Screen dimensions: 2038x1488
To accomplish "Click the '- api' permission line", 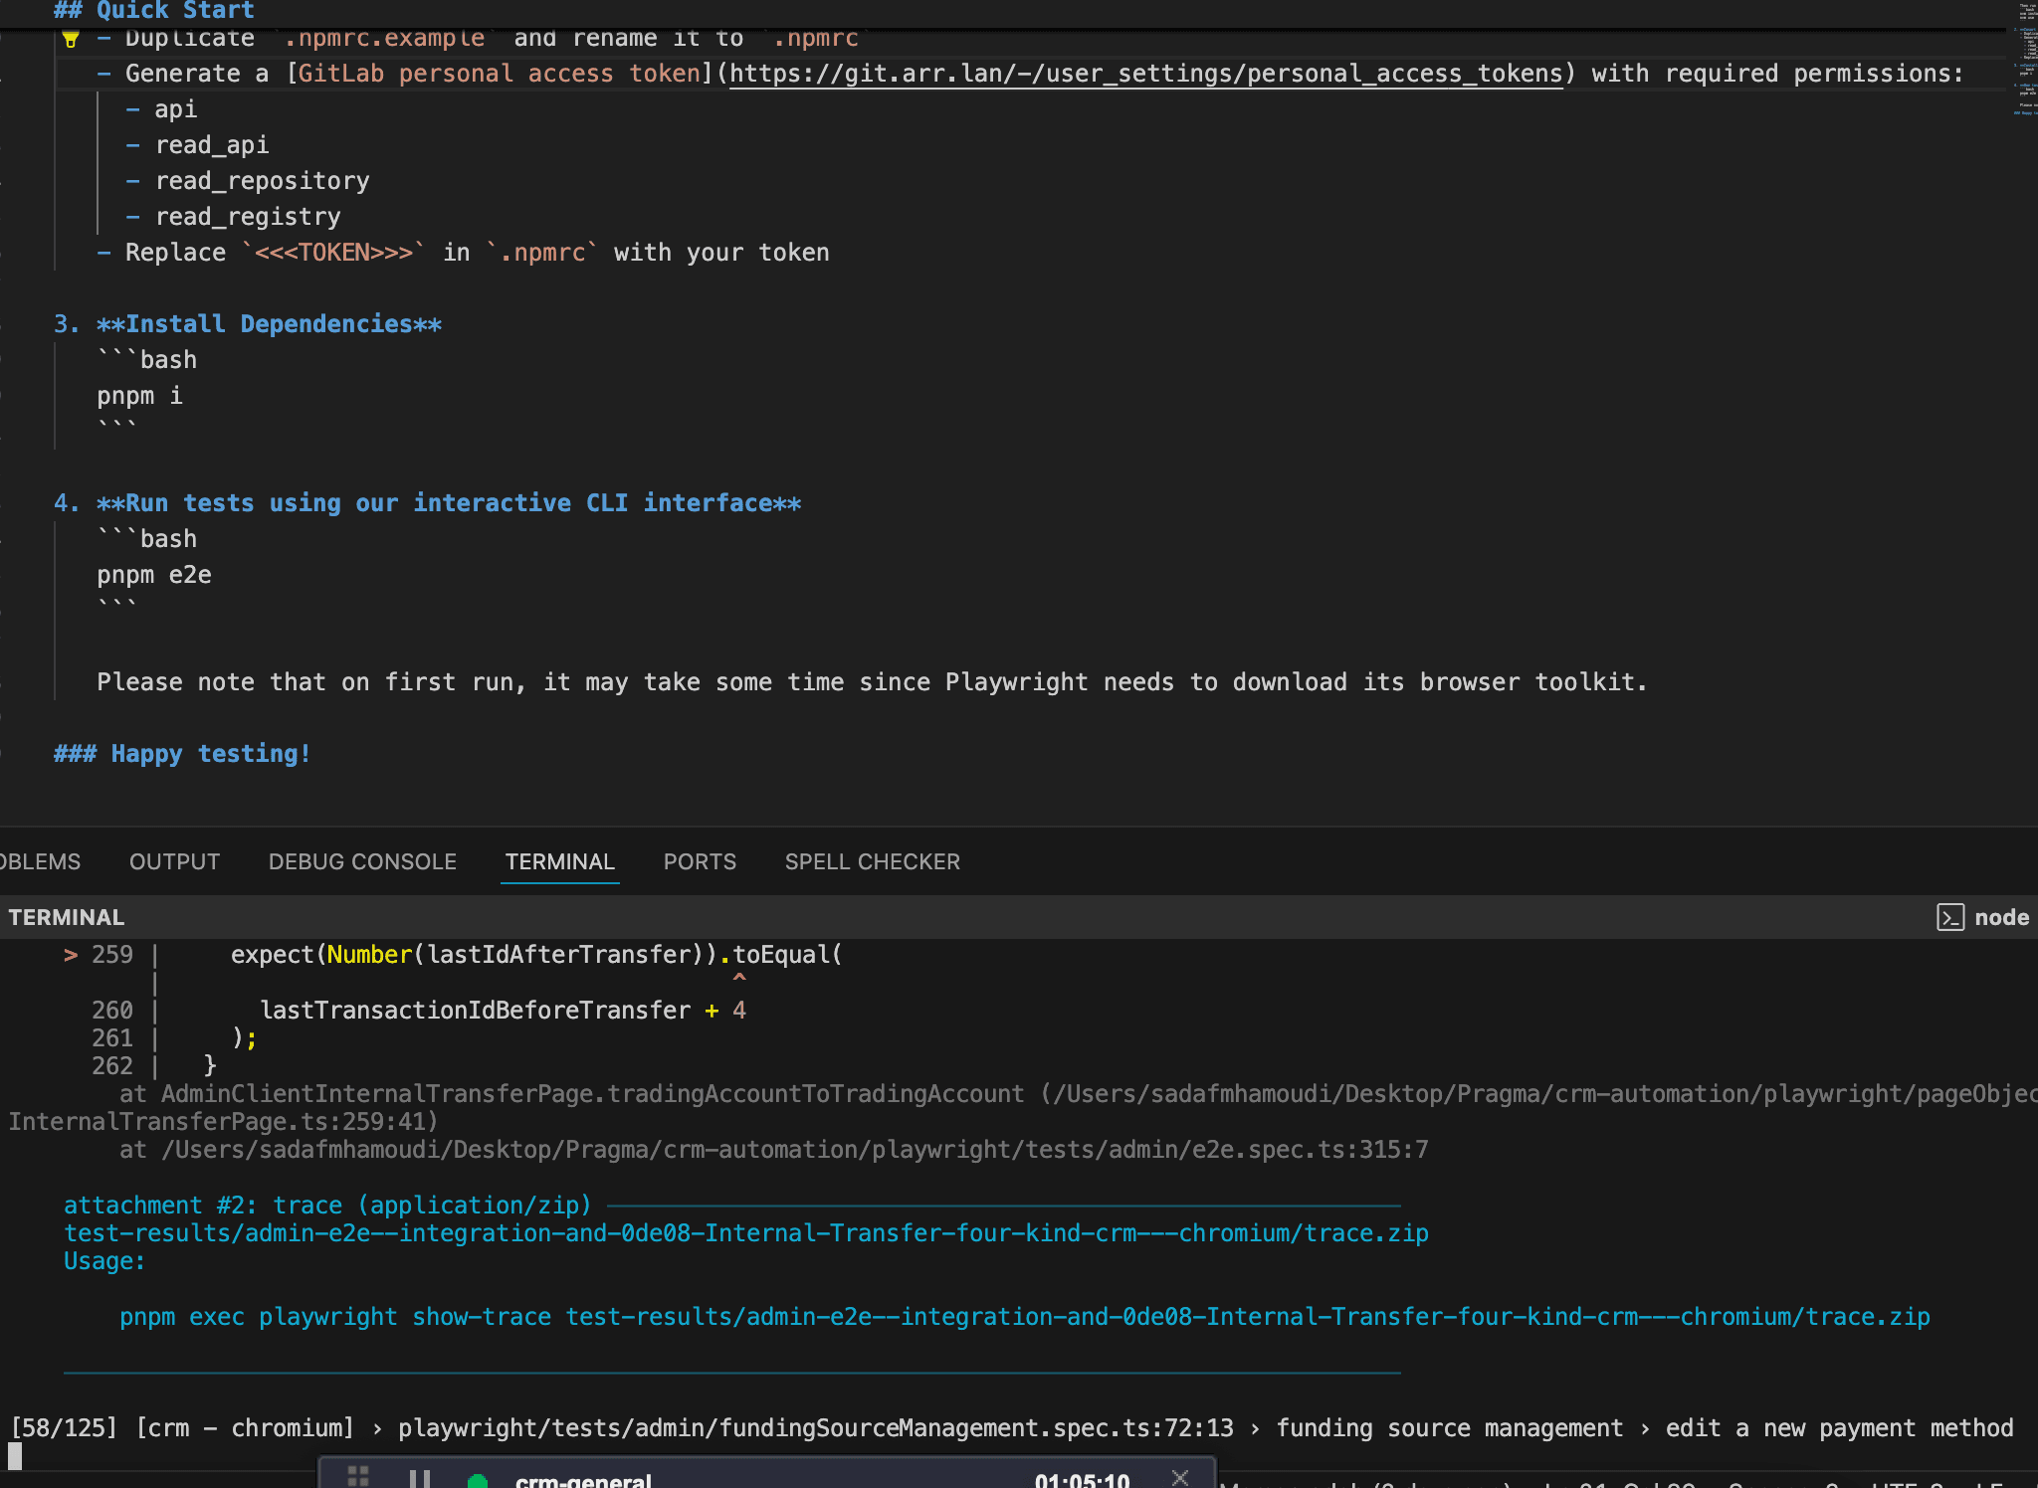I will (x=161, y=109).
